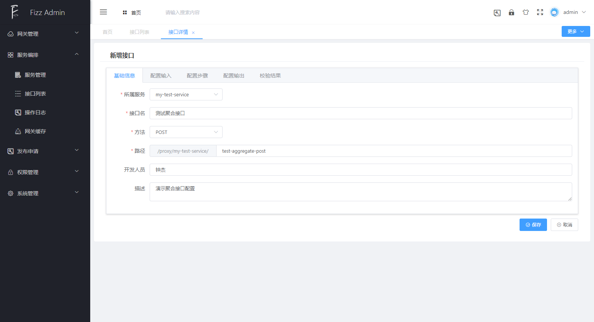The width and height of the screenshot is (594, 322).
Task: Open the 更多 dropdown button
Action: tap(576, 32)
